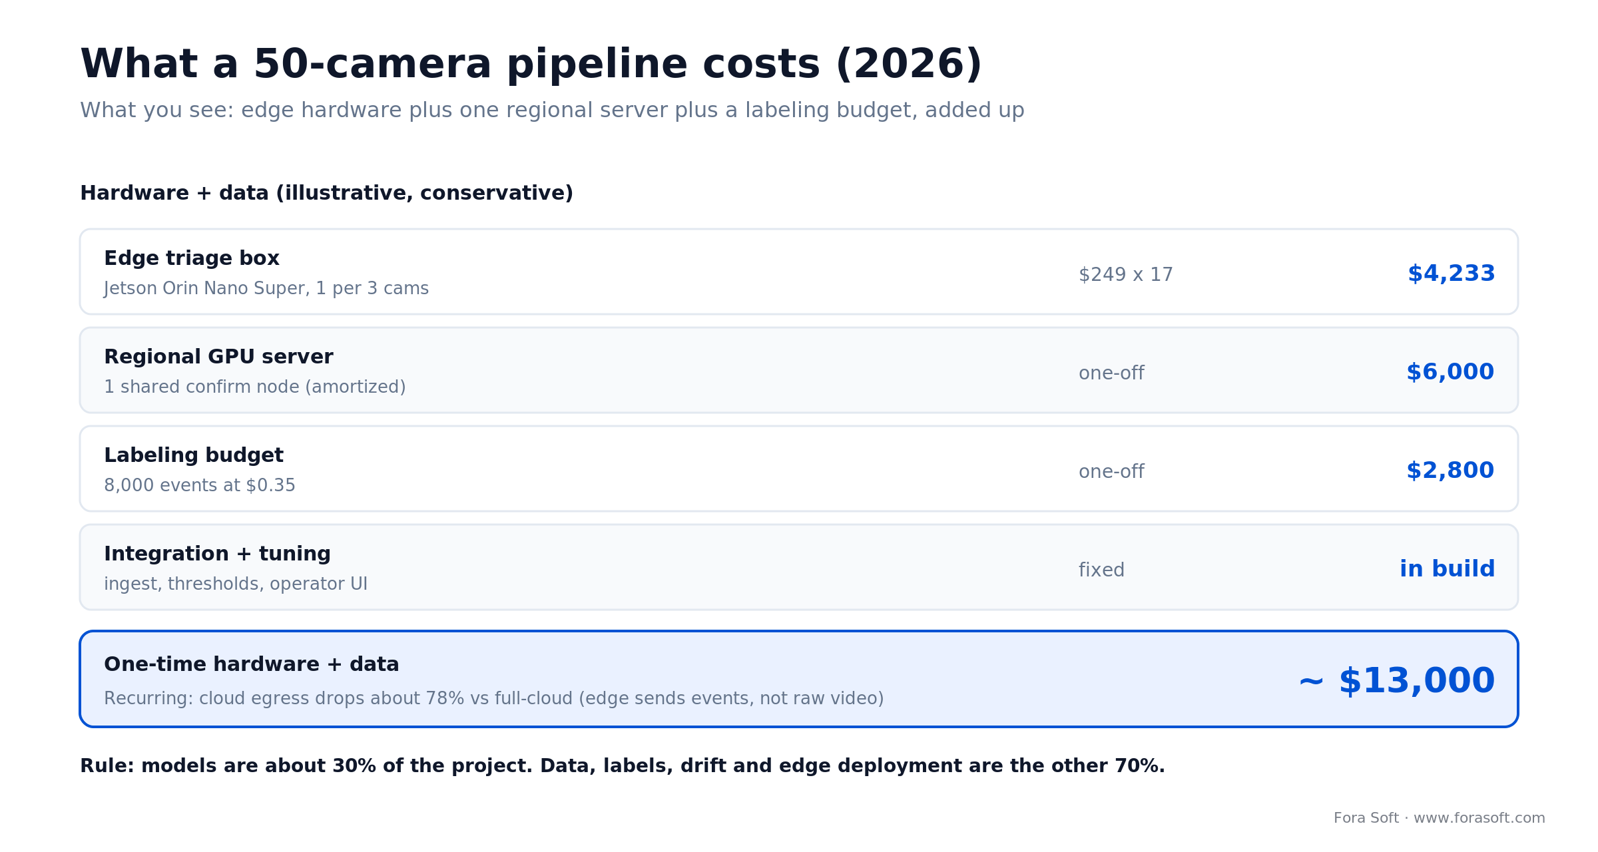This screenshot has width=1598, height=852.
Task: Click the '$6,000' price value
Action: coord(1451,372)
